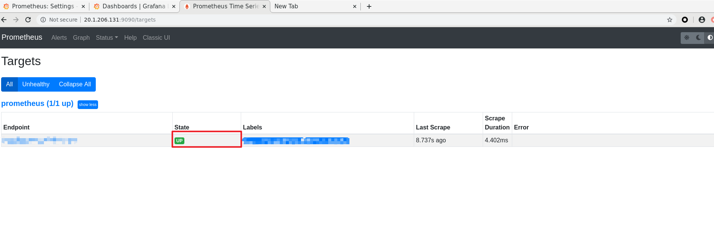Click the first blurred label badge

[x=273, y=141]
